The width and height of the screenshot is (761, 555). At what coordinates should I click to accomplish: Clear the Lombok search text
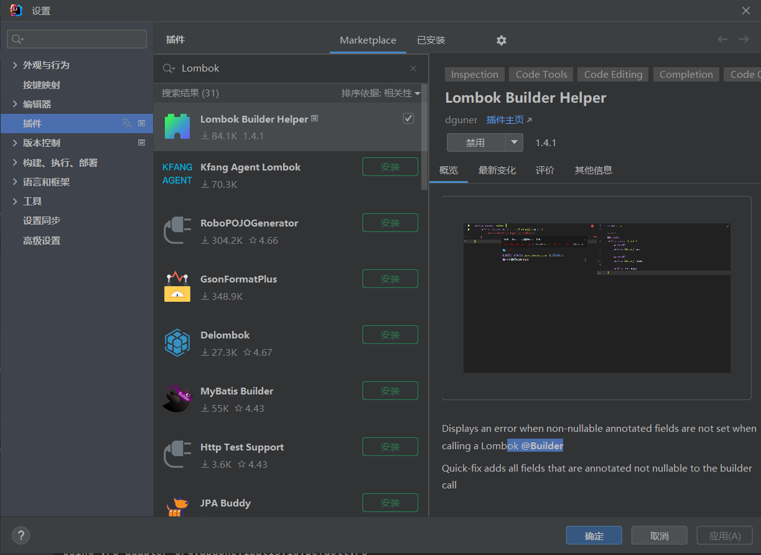[x=413, y=68]
